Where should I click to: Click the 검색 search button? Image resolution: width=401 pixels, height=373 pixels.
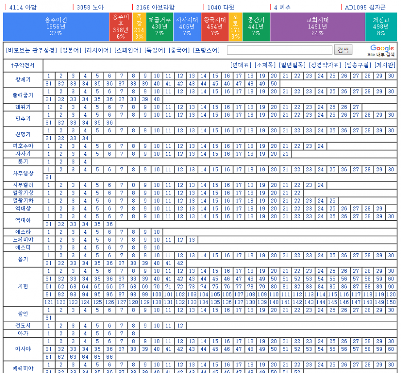343,50
